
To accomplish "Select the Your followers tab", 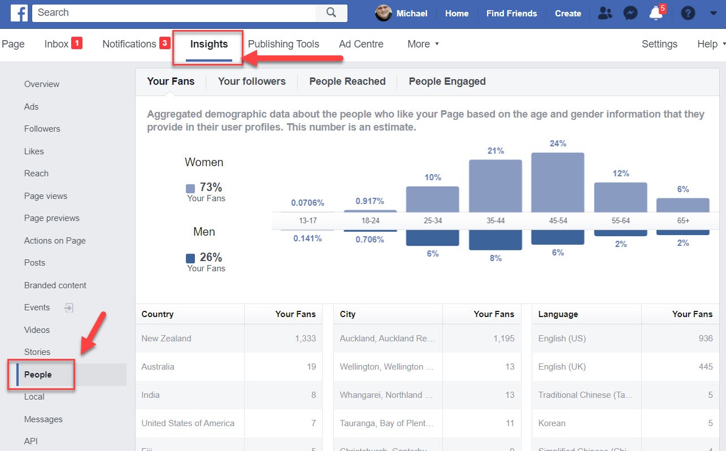I will tap(251, 81).
